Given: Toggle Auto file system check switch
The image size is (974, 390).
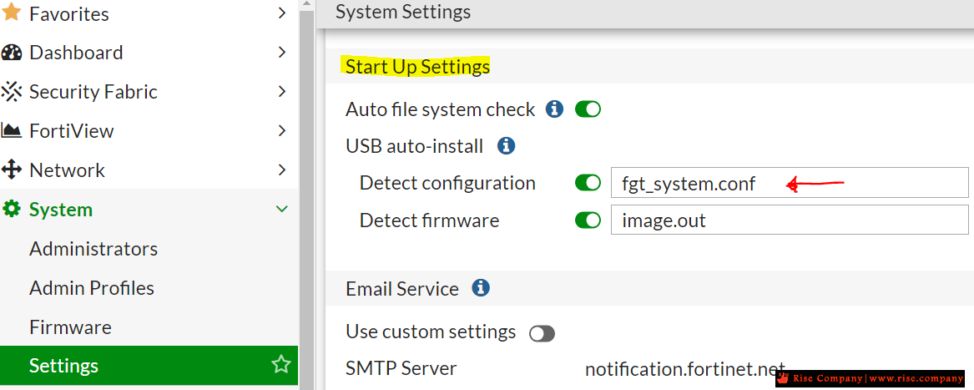Looking at the screenshot, I should 588,110.
